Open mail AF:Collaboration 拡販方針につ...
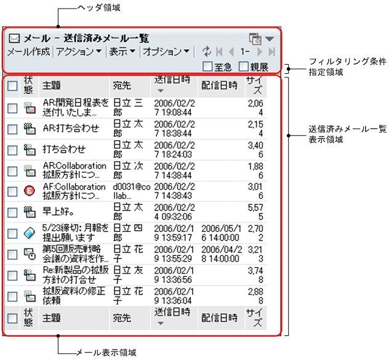The image size is (389, 360). click(74, 191)
